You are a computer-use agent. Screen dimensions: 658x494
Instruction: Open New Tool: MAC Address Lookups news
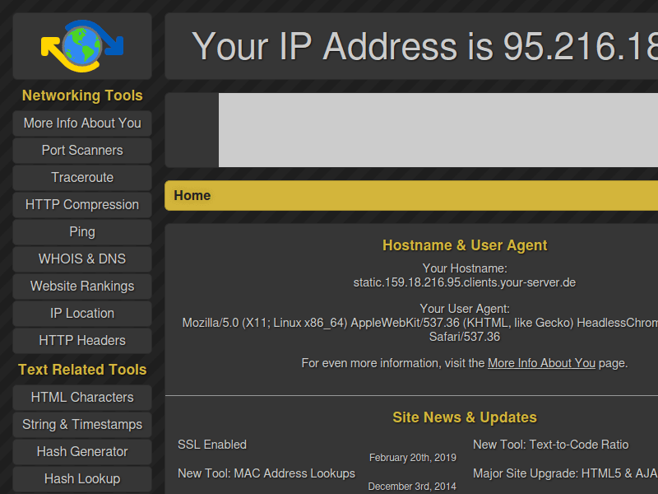pyautogui.click(x=266, y=473)
